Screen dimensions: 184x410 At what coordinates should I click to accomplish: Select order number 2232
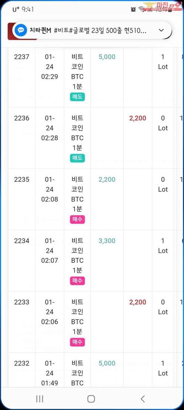22,363
